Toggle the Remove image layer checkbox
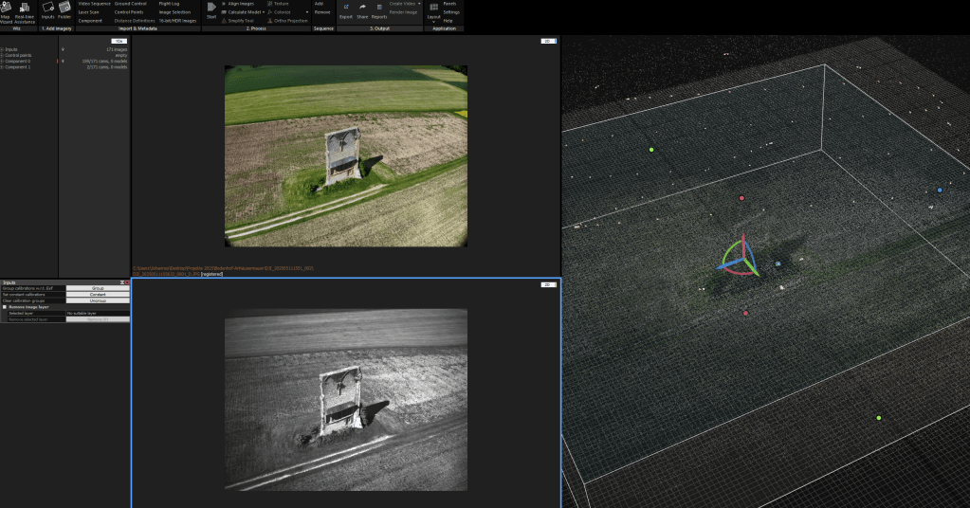The image size is (970, 508). pyautogui.click(x=5, y=307)
